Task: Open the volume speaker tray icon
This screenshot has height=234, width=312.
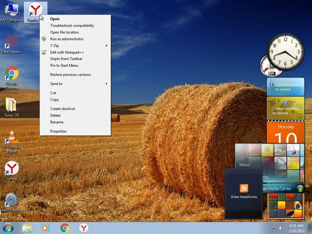Action: (x=281, y=228)
